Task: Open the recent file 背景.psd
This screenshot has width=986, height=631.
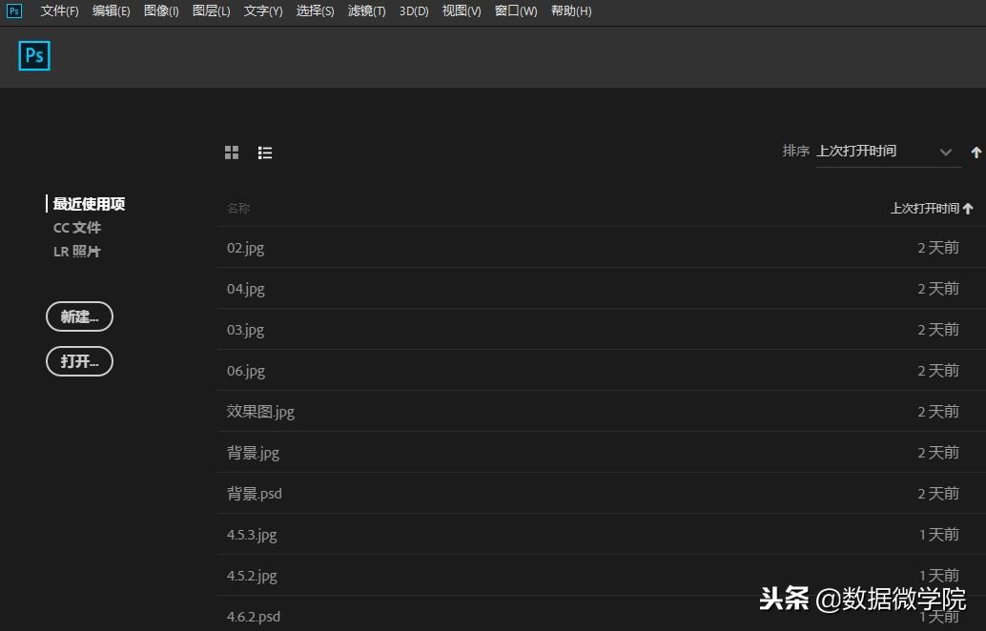Action: pyautogui.click(x=254, y=493)
